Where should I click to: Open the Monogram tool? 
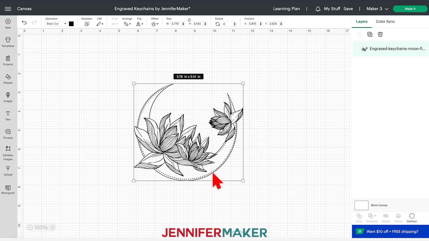click(8, 190)
